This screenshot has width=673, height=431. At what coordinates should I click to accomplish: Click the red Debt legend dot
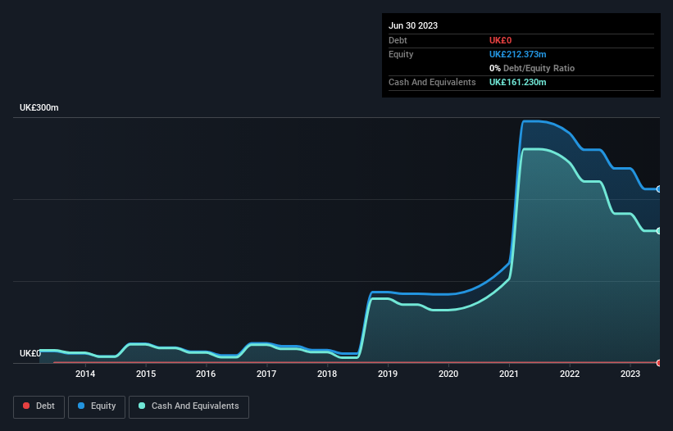pos(26,406)
